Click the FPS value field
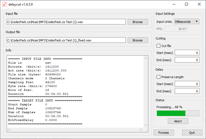 176,29
